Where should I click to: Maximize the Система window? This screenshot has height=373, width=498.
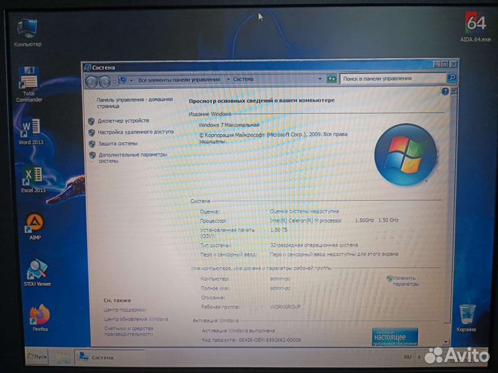point(445,64)
